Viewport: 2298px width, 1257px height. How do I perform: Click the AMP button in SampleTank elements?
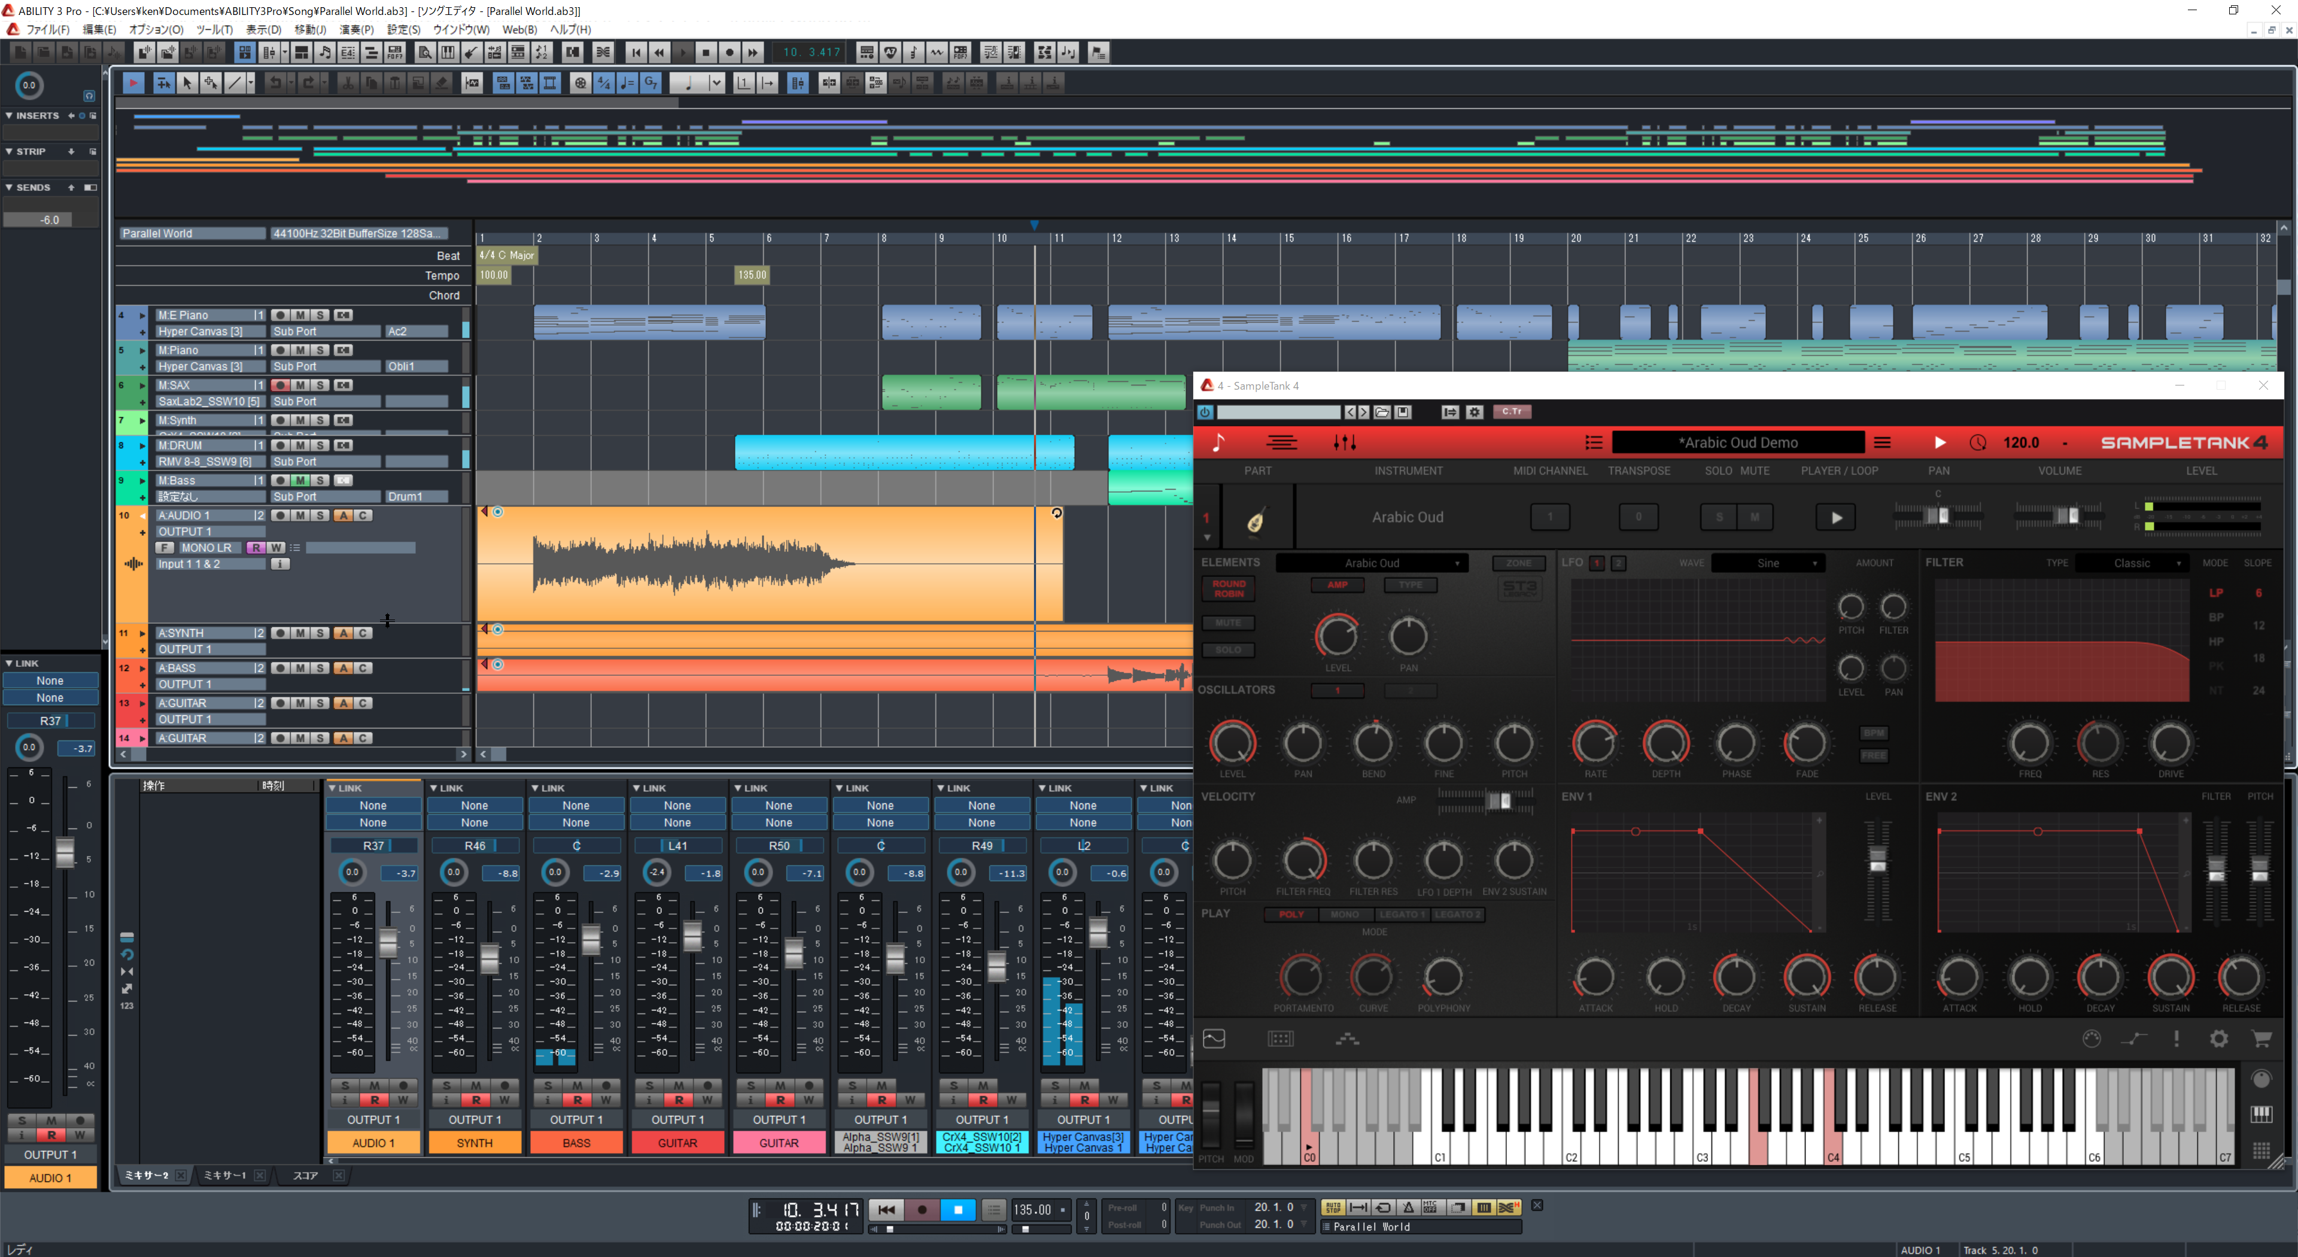pyautogui.click(x=1338, y=585)
